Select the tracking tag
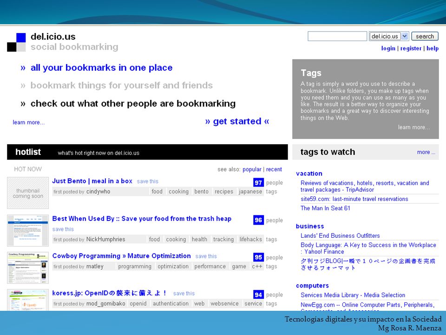Viewport: 446px width, 335px height. tap(223, 239)
